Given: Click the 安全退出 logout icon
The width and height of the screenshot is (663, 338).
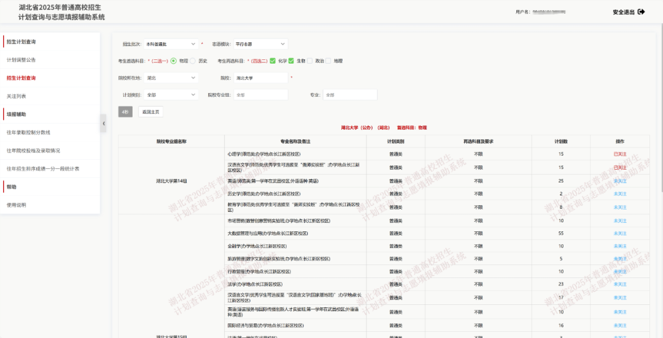Looking at the screenshot, I should (x=642, y=12).
